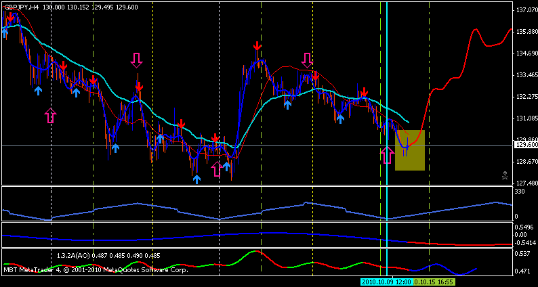The image size is (538, 287).
Task: Click the lowest blue up arrow on the chart
Action: 196,179
